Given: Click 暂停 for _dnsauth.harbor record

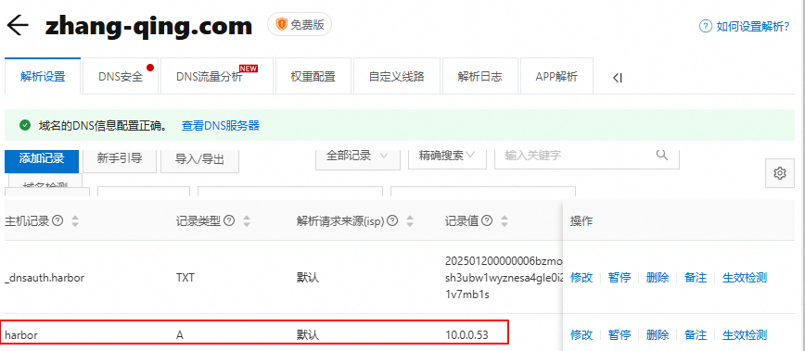Looking at the screenshot, I should [x=620, y=277].
